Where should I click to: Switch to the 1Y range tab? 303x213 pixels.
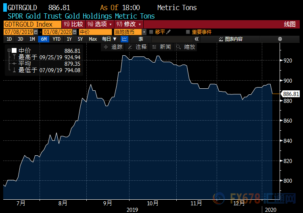tap(69, 39)
